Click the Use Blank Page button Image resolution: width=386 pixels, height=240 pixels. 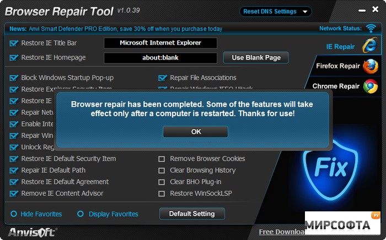pyautogui.click(x=256, y=57)
